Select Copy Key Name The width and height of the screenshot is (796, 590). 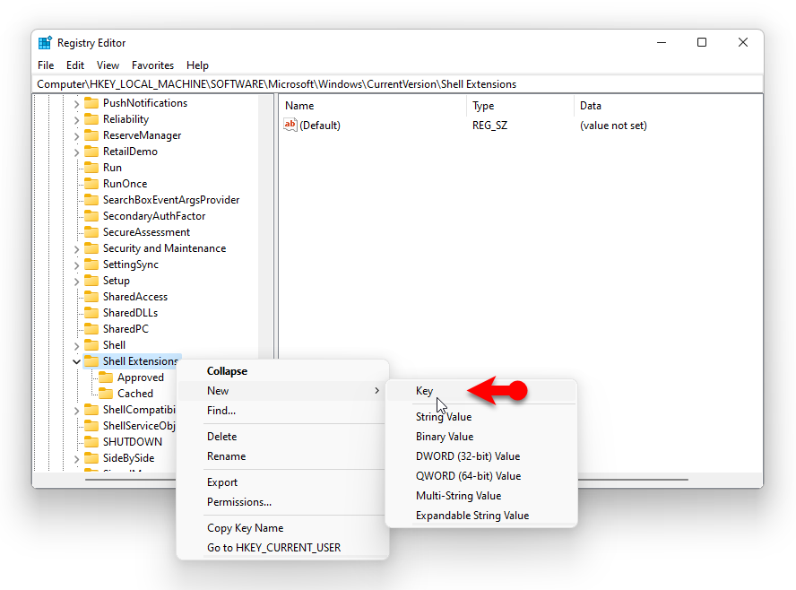coord(282,528)
